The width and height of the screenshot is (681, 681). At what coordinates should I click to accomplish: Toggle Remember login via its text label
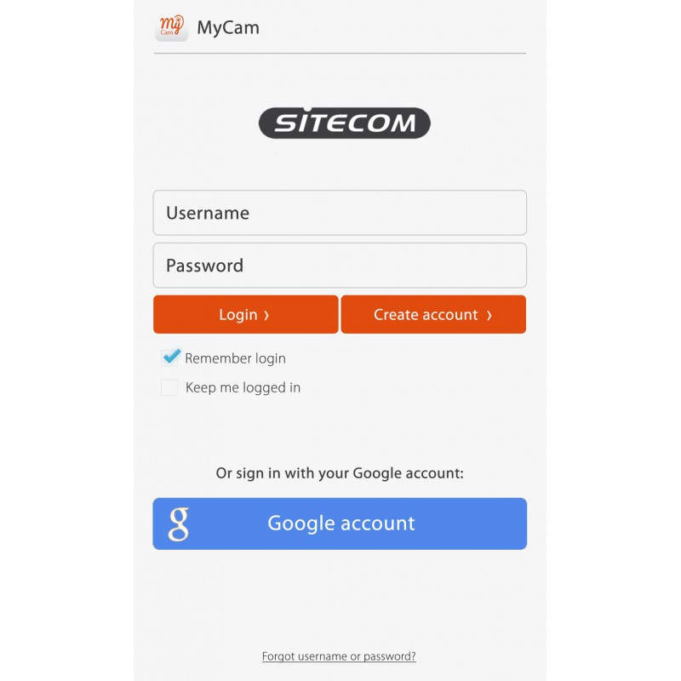pyautogui.click(x=236, y=358)
